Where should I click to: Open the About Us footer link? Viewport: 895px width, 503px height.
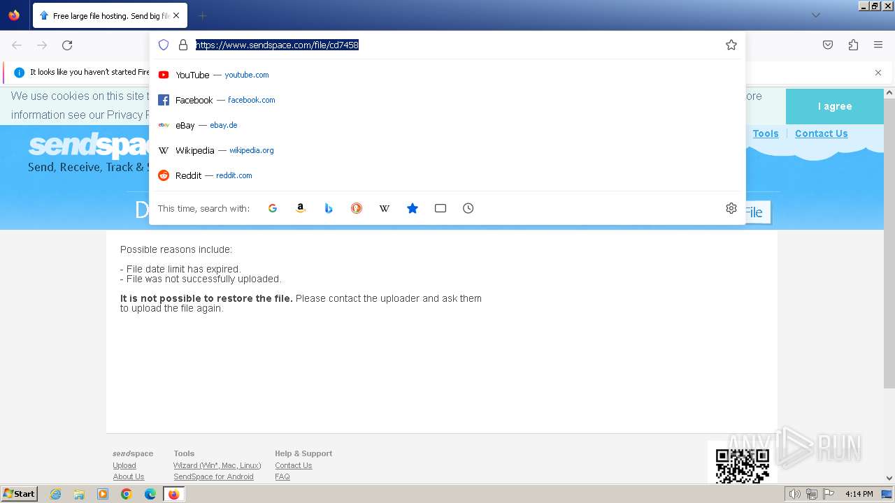129,476
